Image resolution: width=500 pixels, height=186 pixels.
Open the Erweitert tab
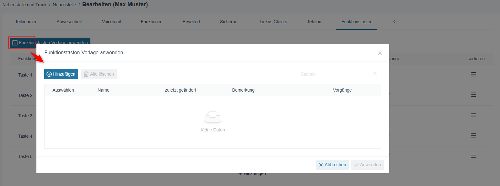tap(191, 22)
